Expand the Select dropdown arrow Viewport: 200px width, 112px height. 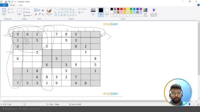[19, 16]
